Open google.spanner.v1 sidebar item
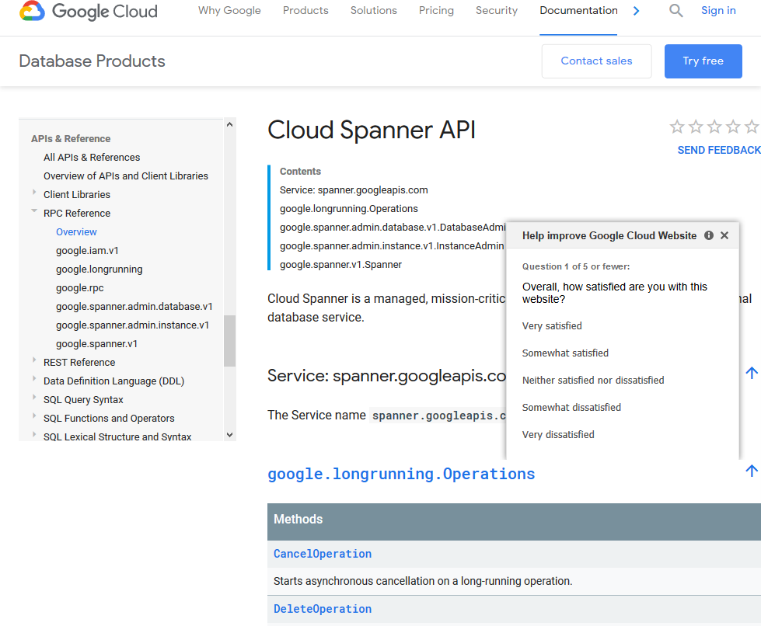This screenshot has width=761, height=626. (96, 344)
